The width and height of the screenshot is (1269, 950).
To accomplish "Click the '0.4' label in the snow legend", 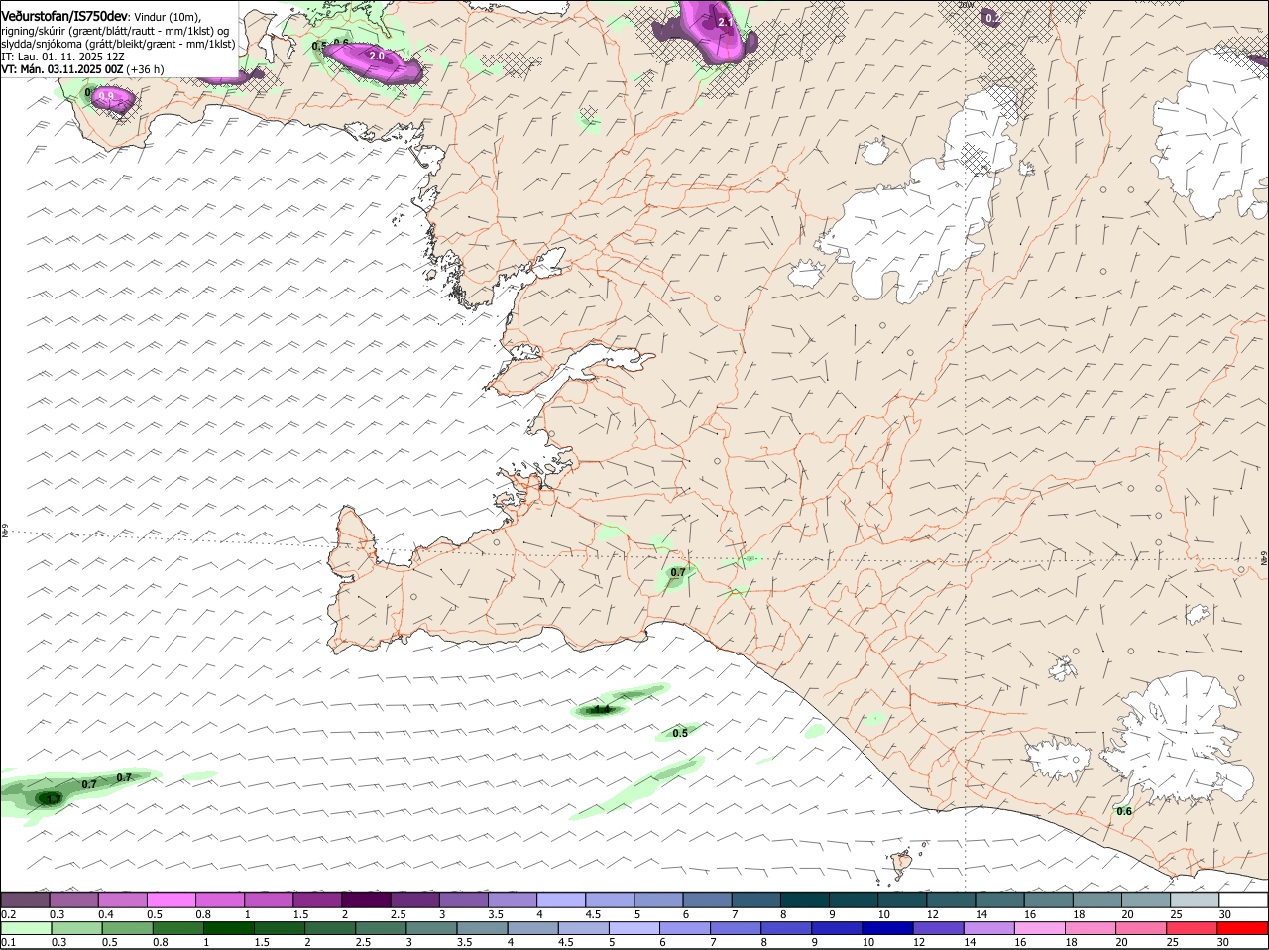I will (105, 914).
